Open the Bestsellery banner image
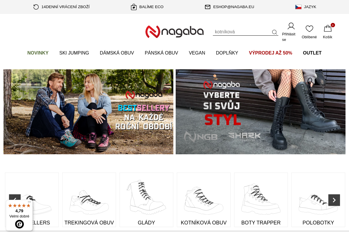Viewport: 349px width, 232px height. [88, 112]
